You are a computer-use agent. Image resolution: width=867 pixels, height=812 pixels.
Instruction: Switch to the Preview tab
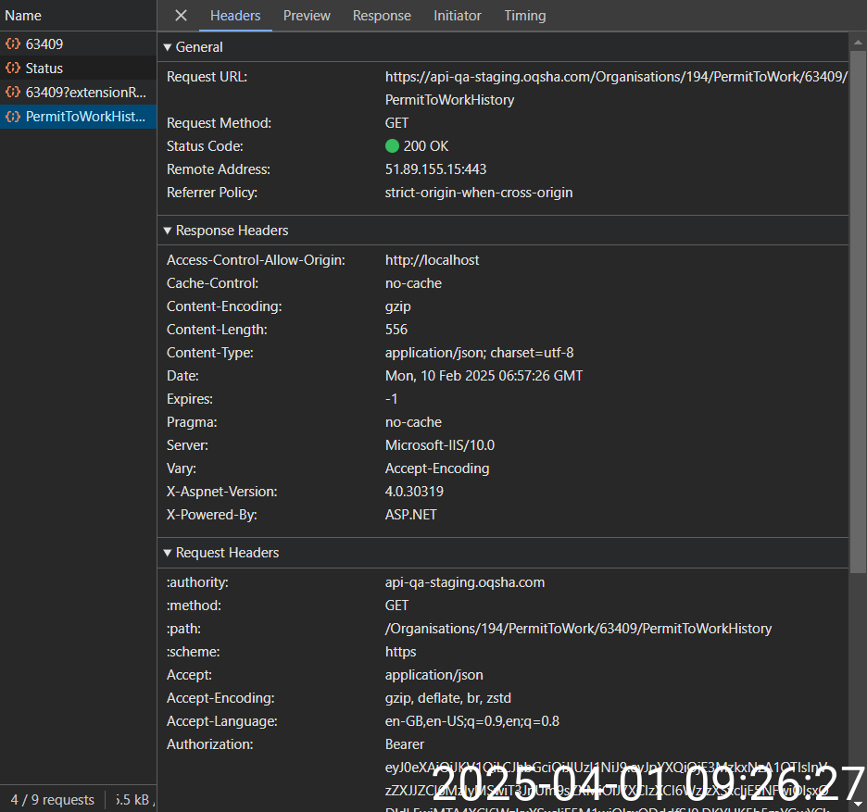(307, 16)
